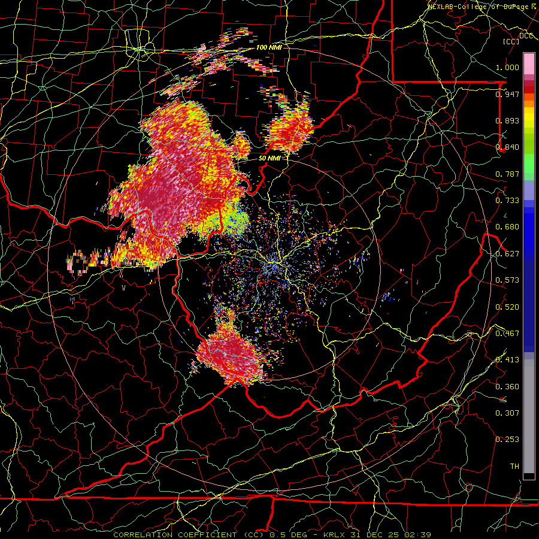Click the 1.000 color scale value
The width and height of the screenshot is (539, 539).
point(507,67)
